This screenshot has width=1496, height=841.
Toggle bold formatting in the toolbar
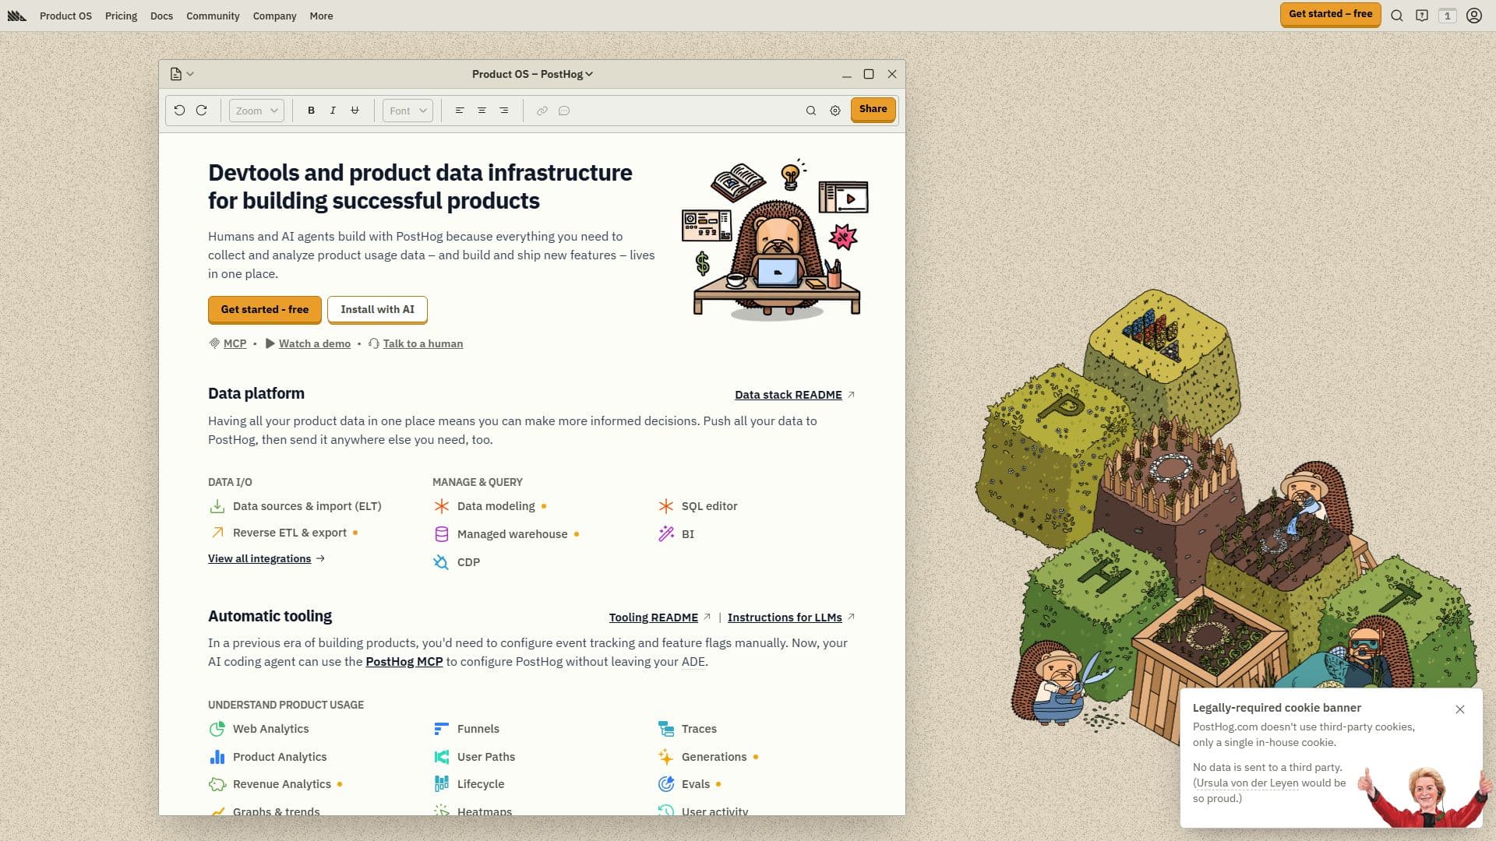coord(311,111)
